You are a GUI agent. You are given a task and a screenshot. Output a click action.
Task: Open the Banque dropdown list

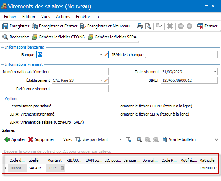101,55
